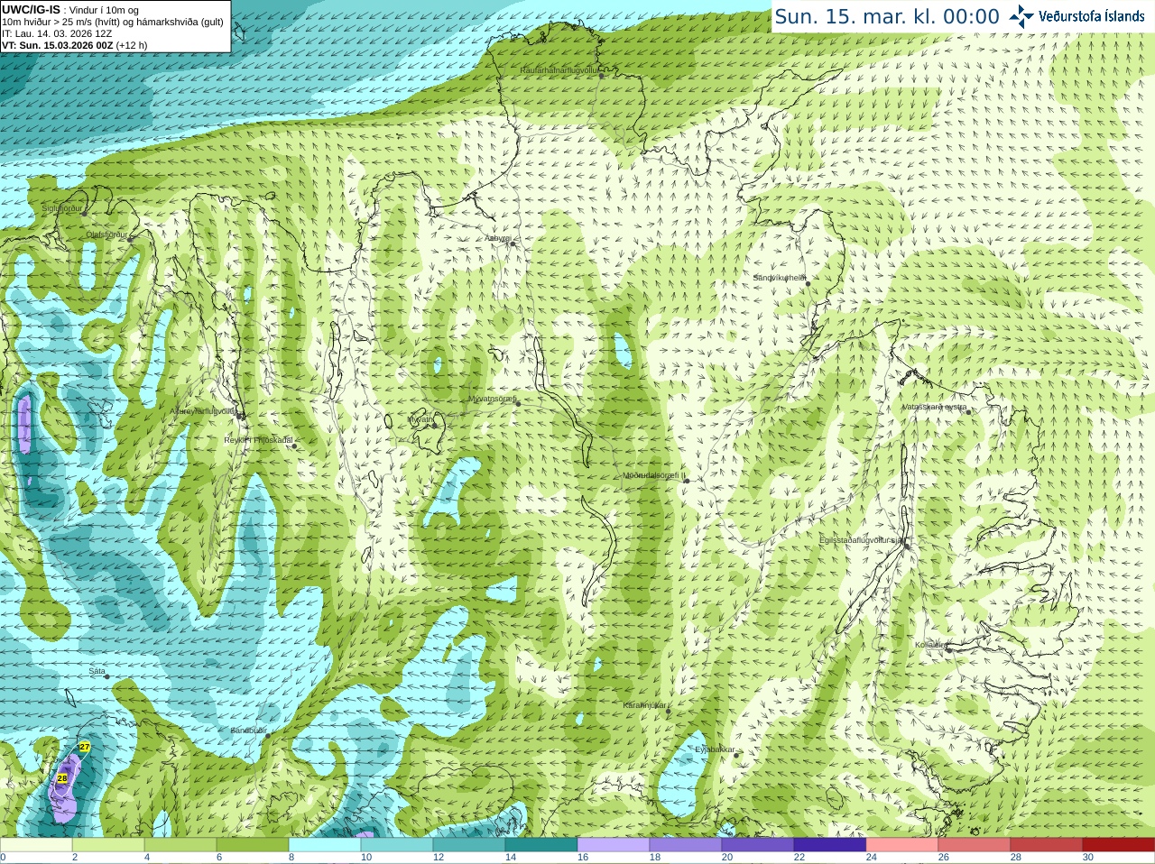
Task: Click the Ólafsfjörður station dot
Action: 131,240
